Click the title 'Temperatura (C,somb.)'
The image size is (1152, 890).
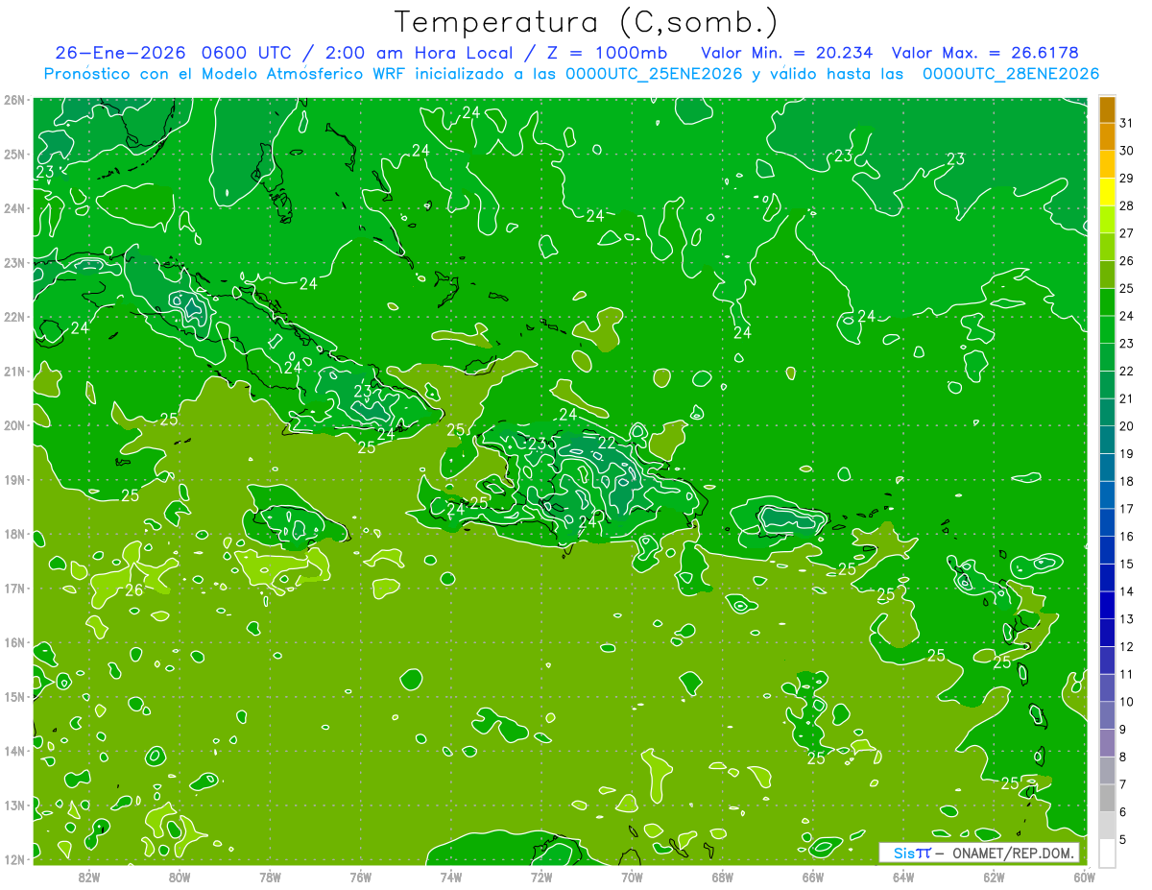click(x=587, y=22)
